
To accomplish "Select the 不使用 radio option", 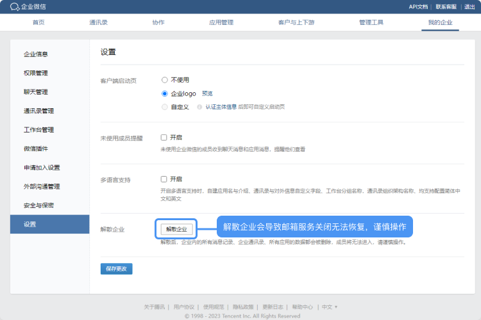I will [165, 80].
